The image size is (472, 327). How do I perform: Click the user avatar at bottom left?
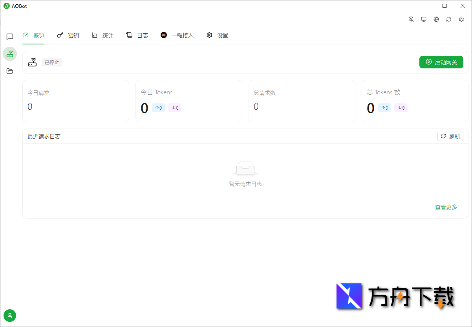coord(9,316)
